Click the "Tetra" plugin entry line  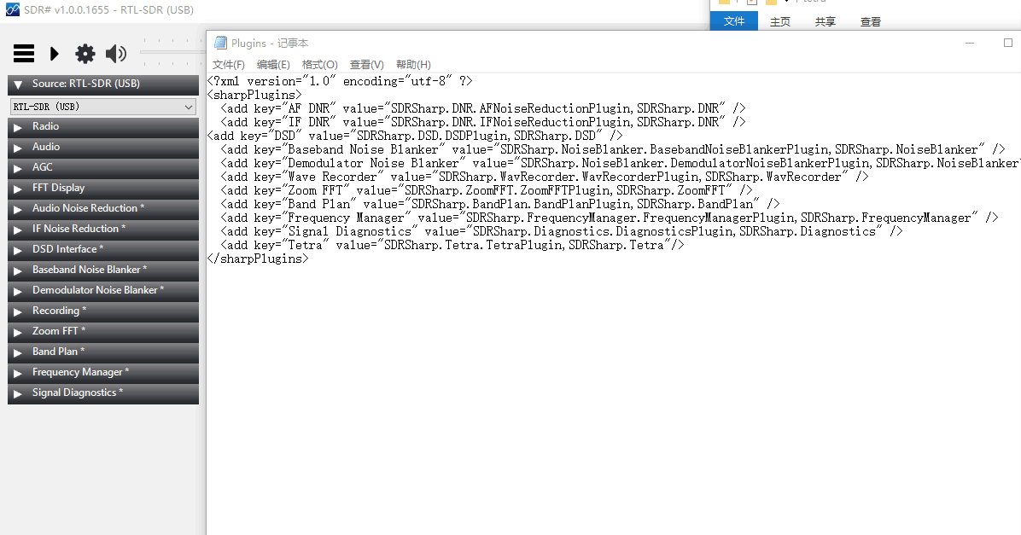pos(452,246)
